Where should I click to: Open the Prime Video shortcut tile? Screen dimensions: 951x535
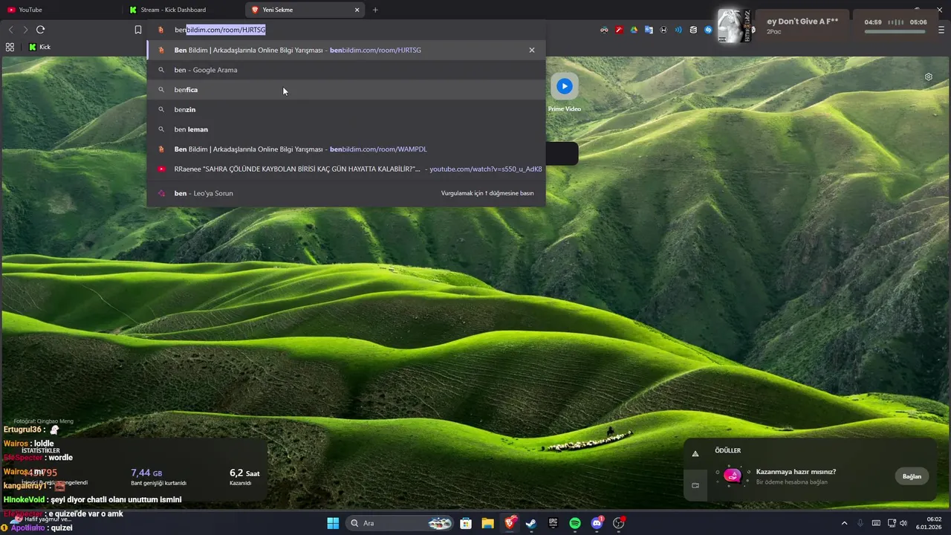[x=565, y=93]
